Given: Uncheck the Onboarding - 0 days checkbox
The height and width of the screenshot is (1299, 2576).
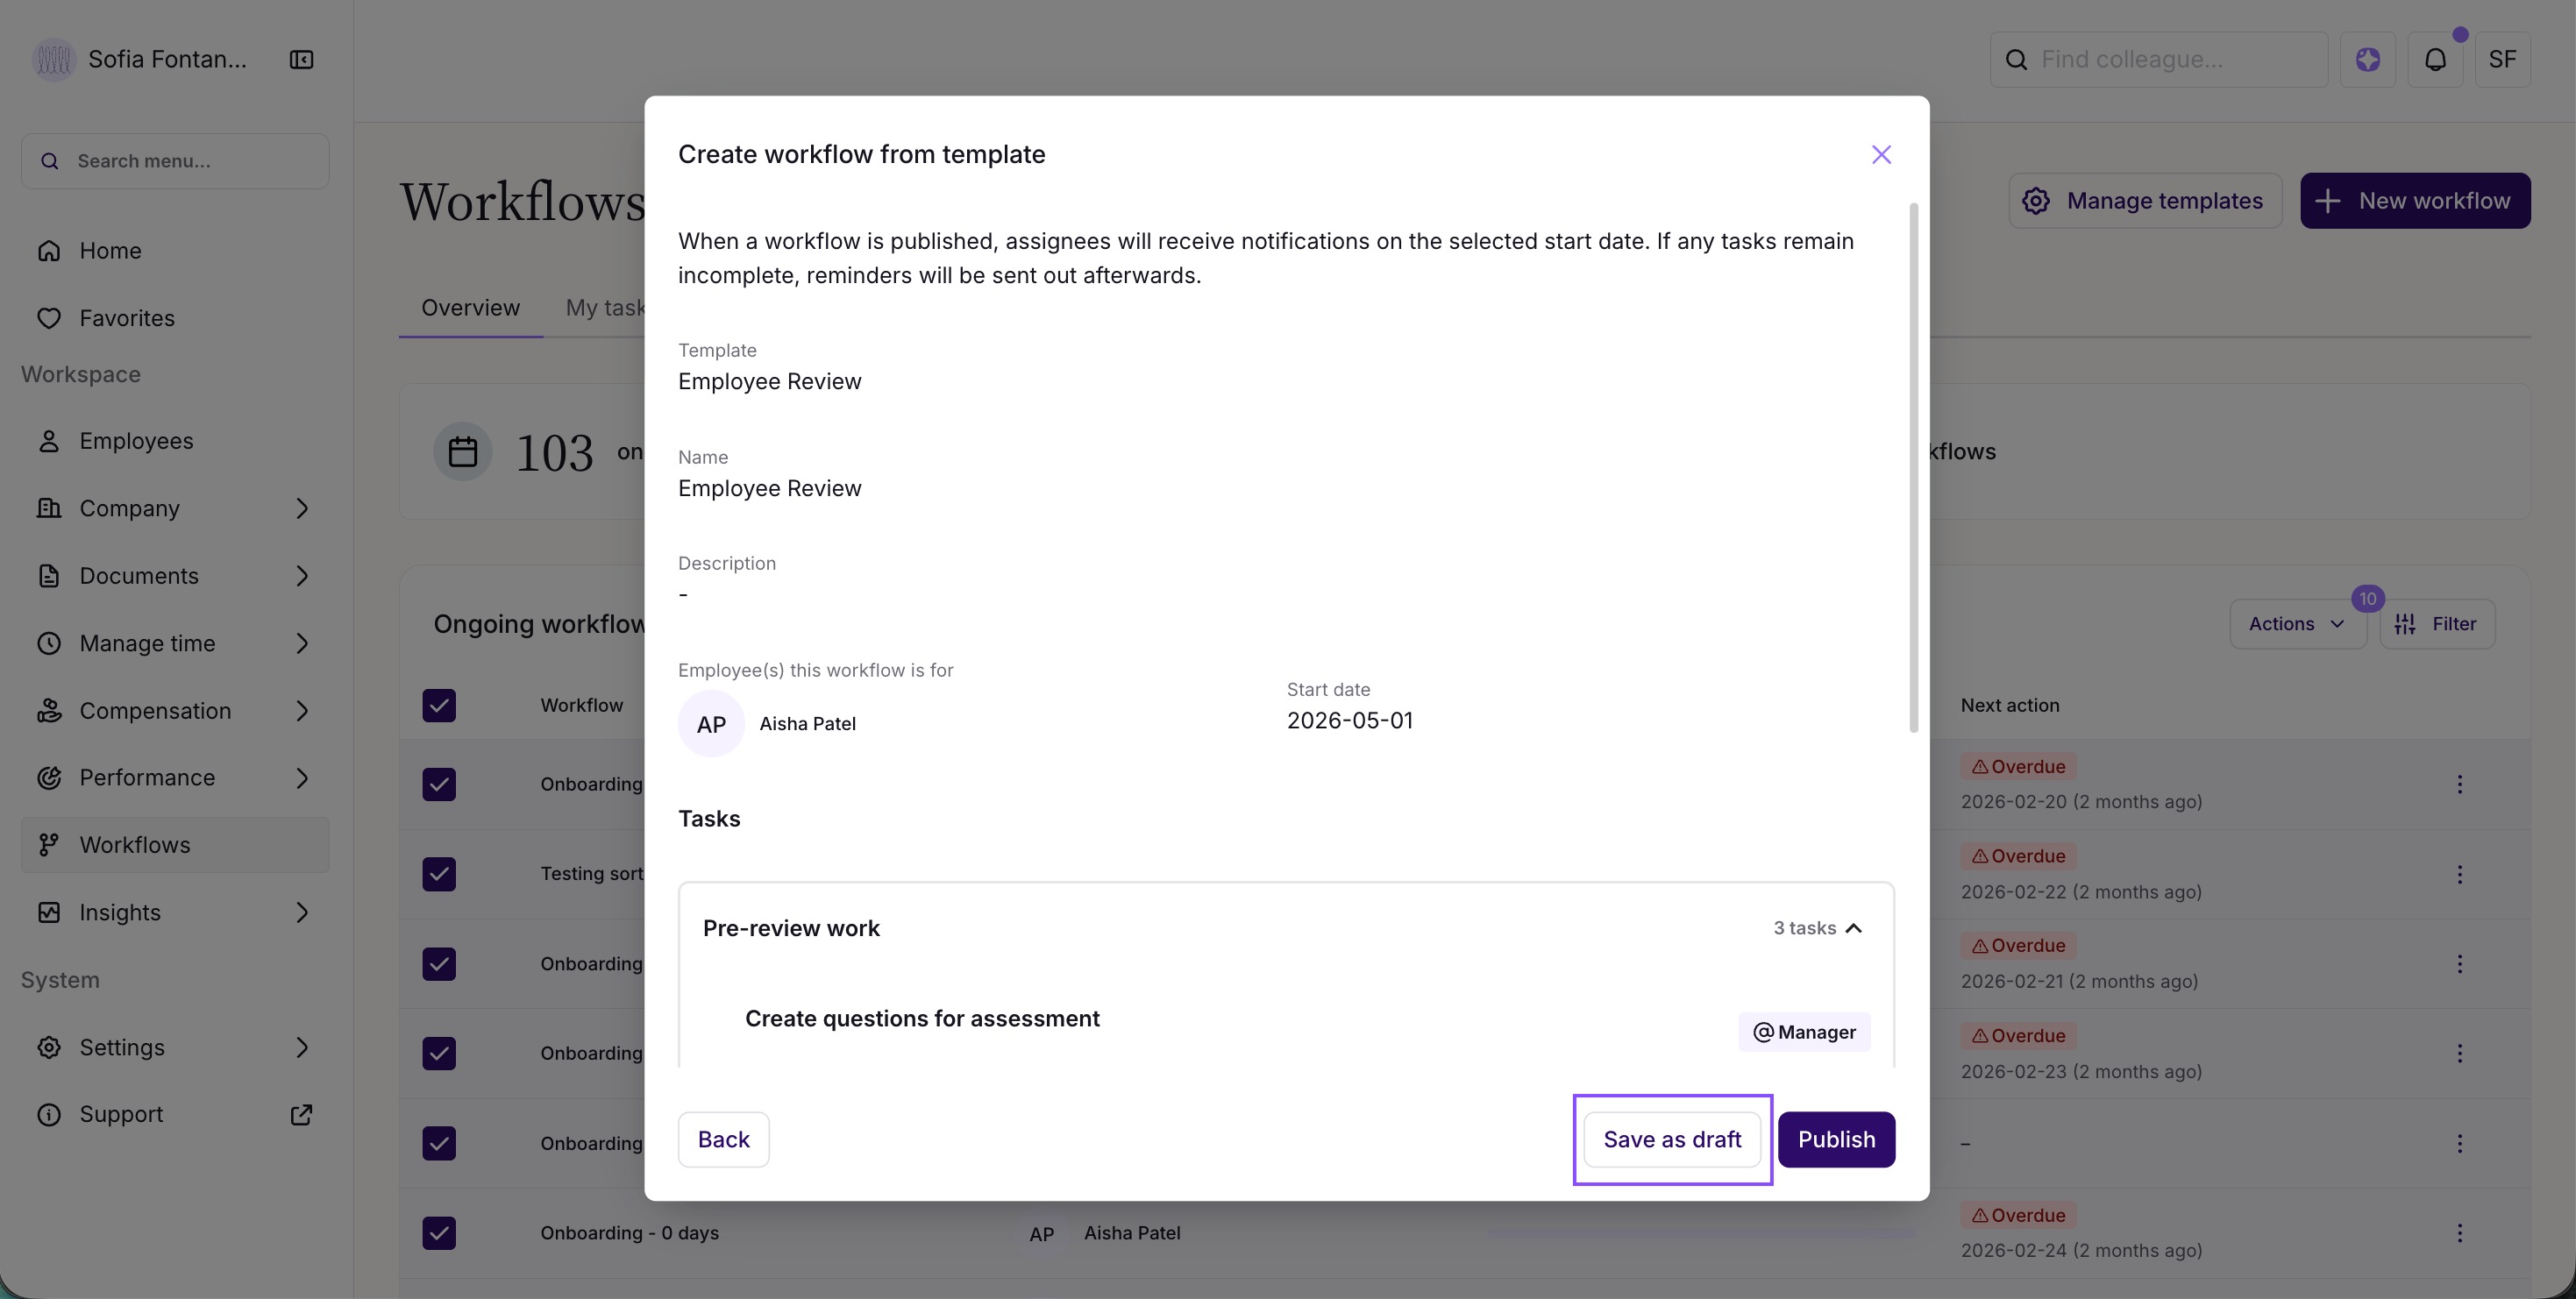Looking at the screenshot, I should pyautogui.click(x=439, y=1233).
